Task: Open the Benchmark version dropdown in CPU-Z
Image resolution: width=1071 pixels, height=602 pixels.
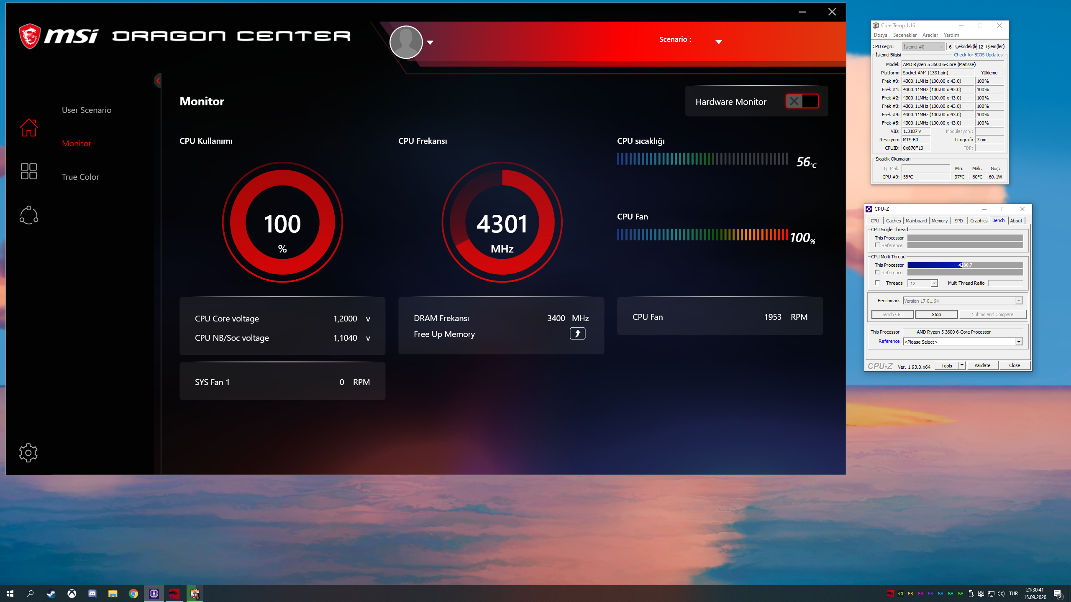Action: [x=963, y=301]
